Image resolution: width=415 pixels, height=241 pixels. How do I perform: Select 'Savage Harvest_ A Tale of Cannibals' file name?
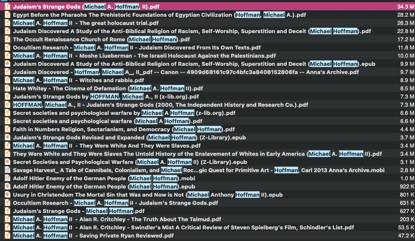198,170
